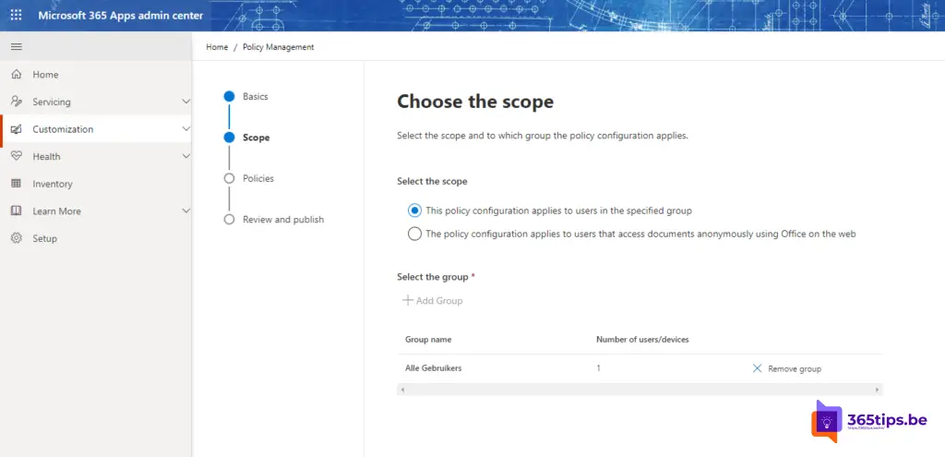Image resolution: width=945 pixels, height=457 pixels.
Task: Click the Inventory table icon
Action: (x=17, y=184)
